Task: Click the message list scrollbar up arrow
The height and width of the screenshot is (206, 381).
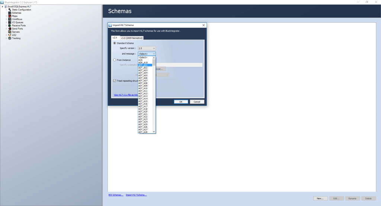Action: [154, 58]
